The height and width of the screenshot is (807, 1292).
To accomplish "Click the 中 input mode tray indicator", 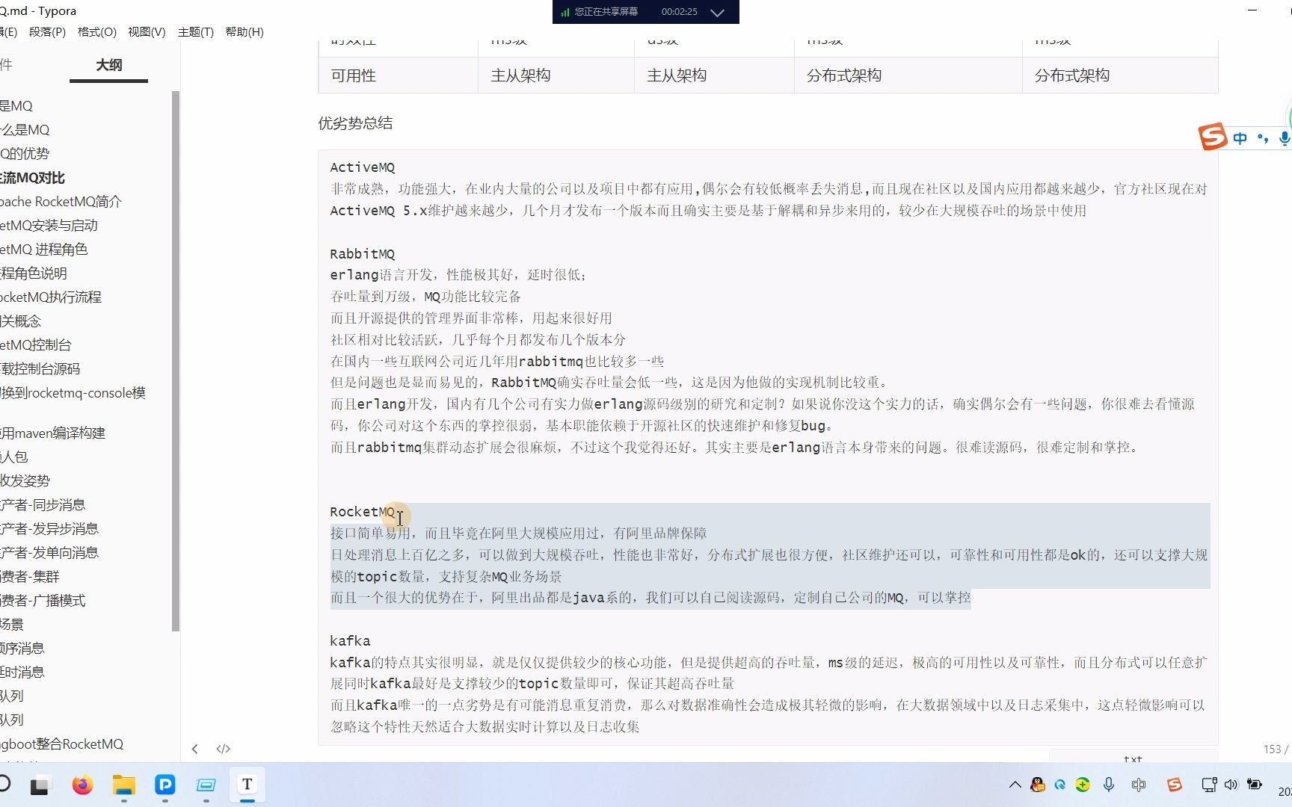I will click(x=1139, y=785).
